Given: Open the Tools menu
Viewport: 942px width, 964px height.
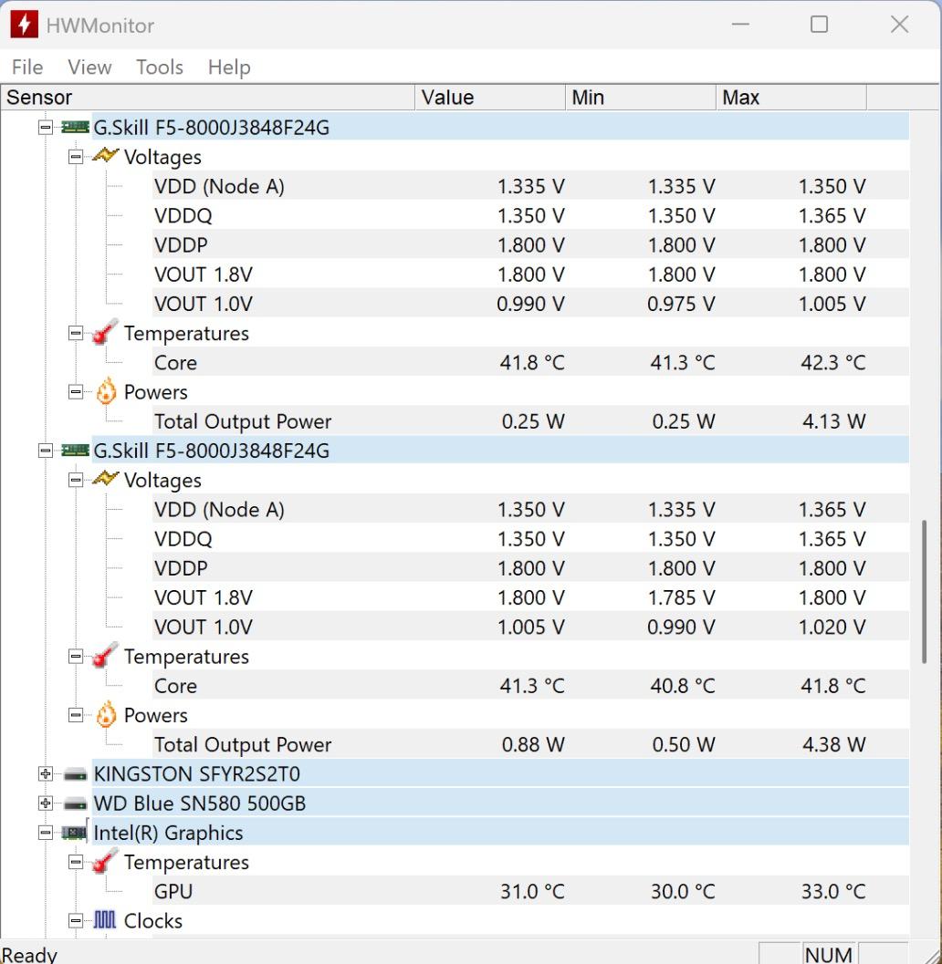Looking at the screenshot, I should (x=160, y=67).
